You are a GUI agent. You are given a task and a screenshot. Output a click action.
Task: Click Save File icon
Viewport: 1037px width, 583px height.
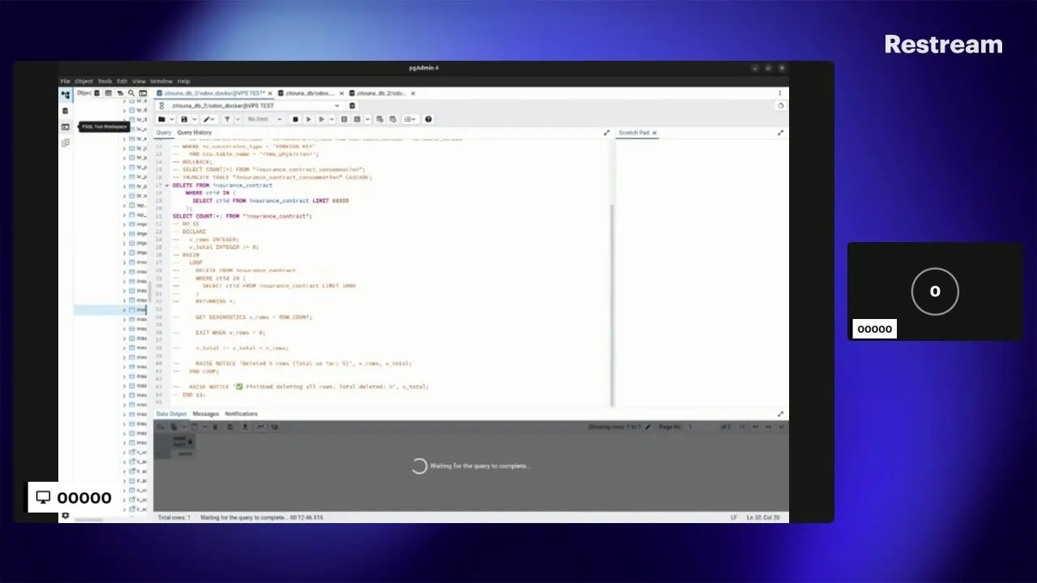click(184, 119)
